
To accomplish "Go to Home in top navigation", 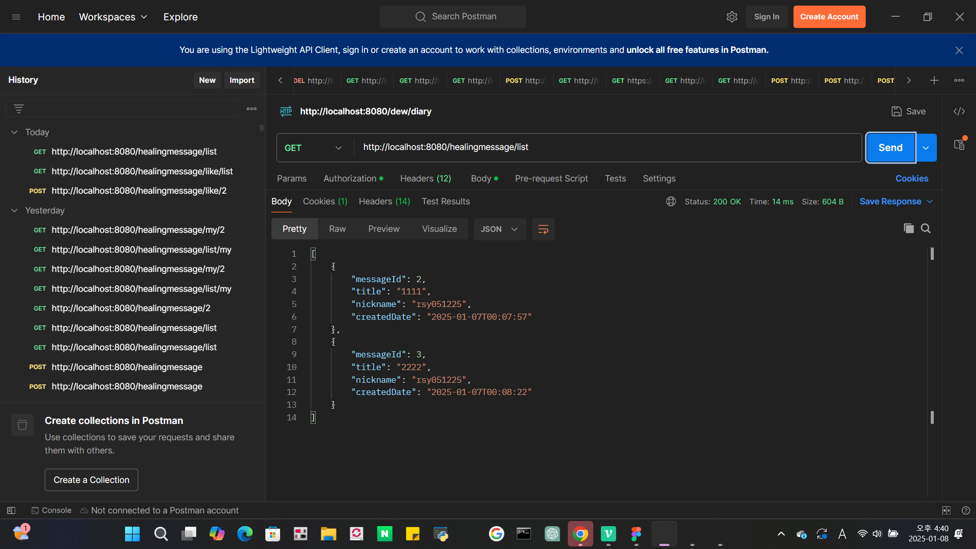I will (51, 17).
